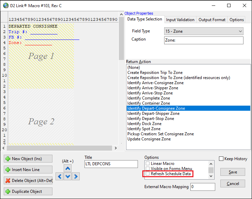Screen dimensions: 252x199
Task: Save the macro
Action: click(x=233, y=172)
